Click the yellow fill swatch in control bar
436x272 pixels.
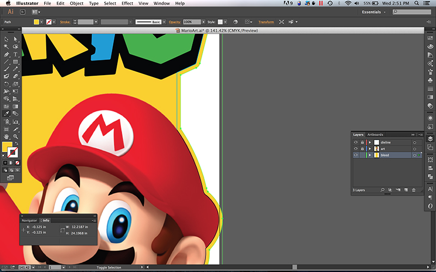click(37, 22)
